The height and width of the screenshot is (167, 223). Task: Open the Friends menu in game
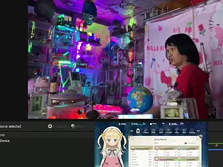tap(145, 131)
